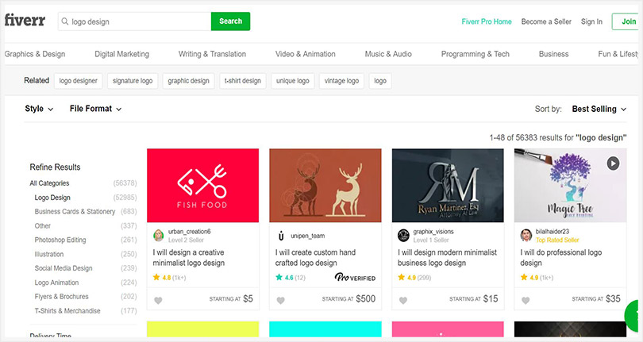Open 'I will do professional logo design' gig
The image size is (643, 342).
click(x=561, y=258)
